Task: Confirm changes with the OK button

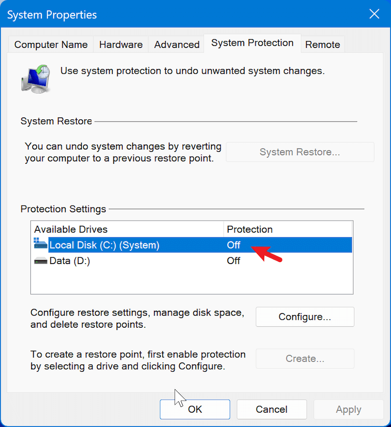Action: [195, 409]
